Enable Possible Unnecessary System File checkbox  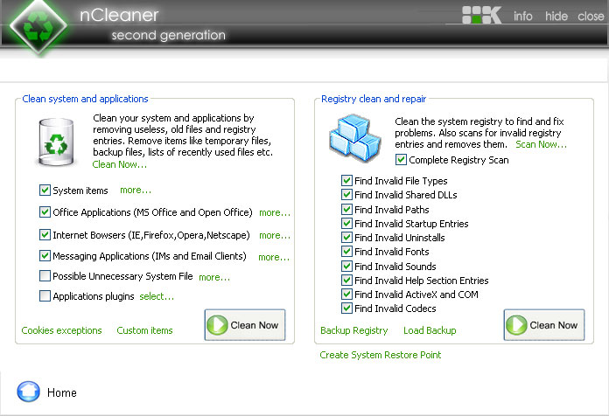(x=45, y=275)
